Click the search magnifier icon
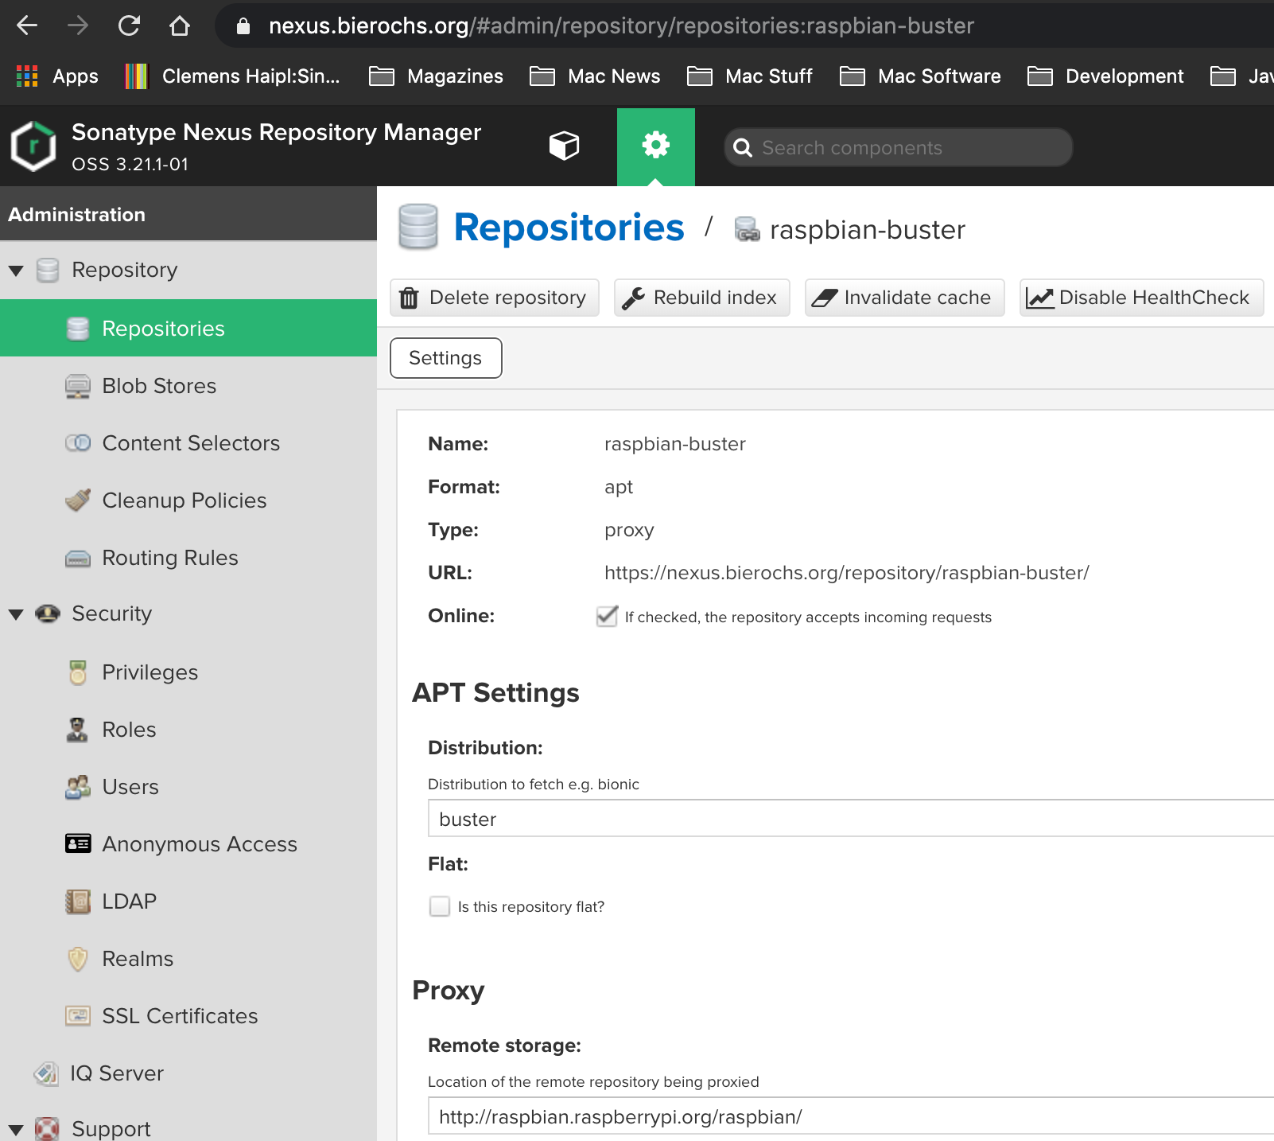Screen dimensions: 1274x1141 [743, 148]
